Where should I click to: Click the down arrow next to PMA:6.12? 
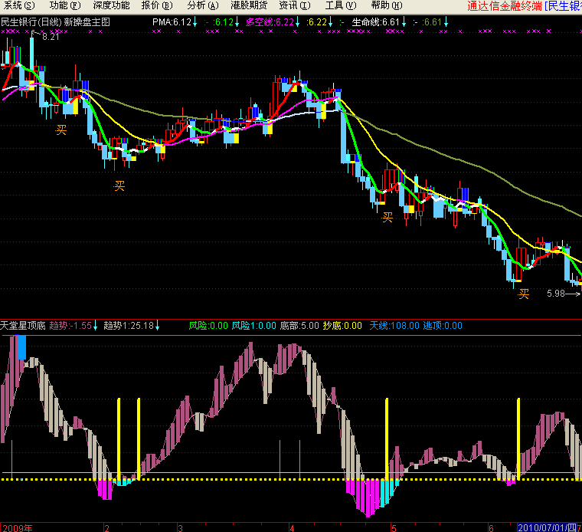click(195, 22)
